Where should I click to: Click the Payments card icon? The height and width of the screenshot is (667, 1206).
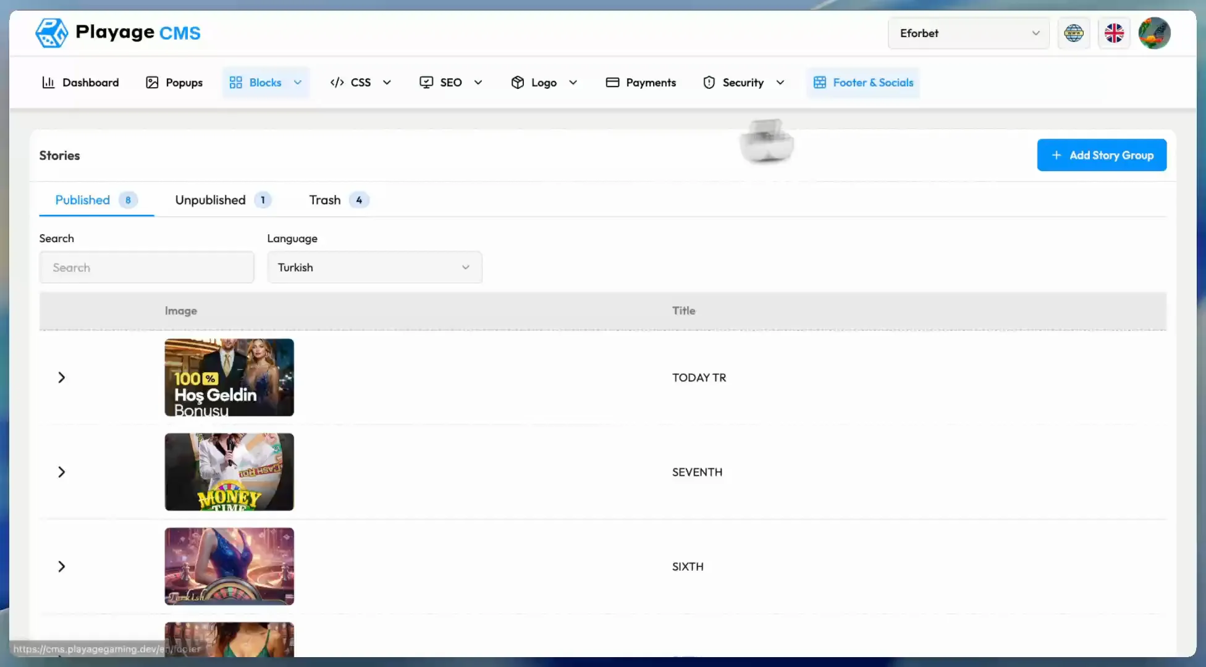(612, 82)
